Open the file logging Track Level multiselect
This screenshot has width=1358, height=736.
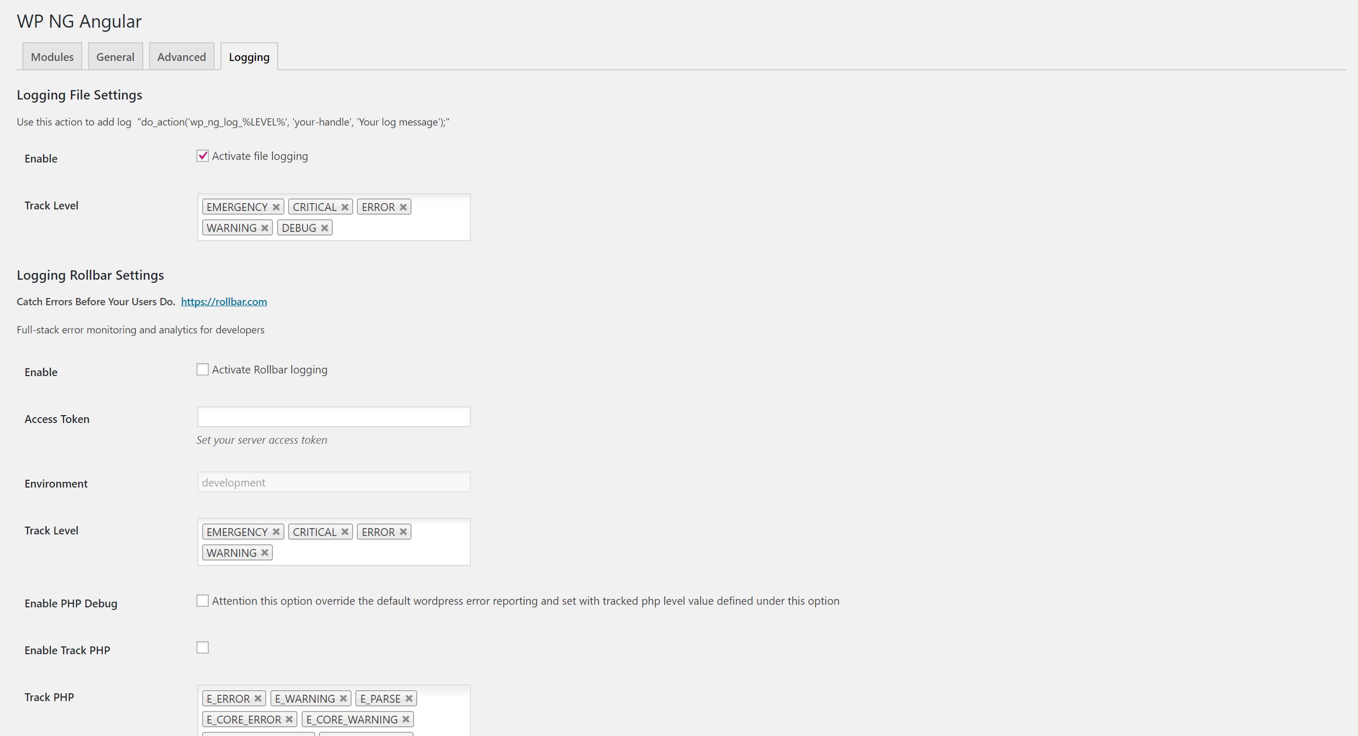tap(401, 228)
